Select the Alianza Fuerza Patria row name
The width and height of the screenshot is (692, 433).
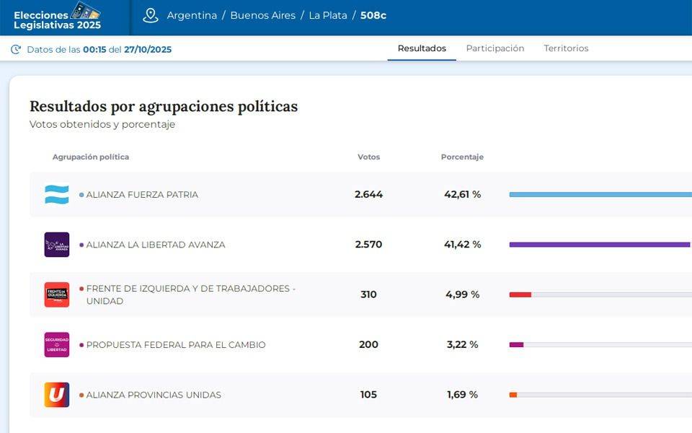[x=142, y=195]
